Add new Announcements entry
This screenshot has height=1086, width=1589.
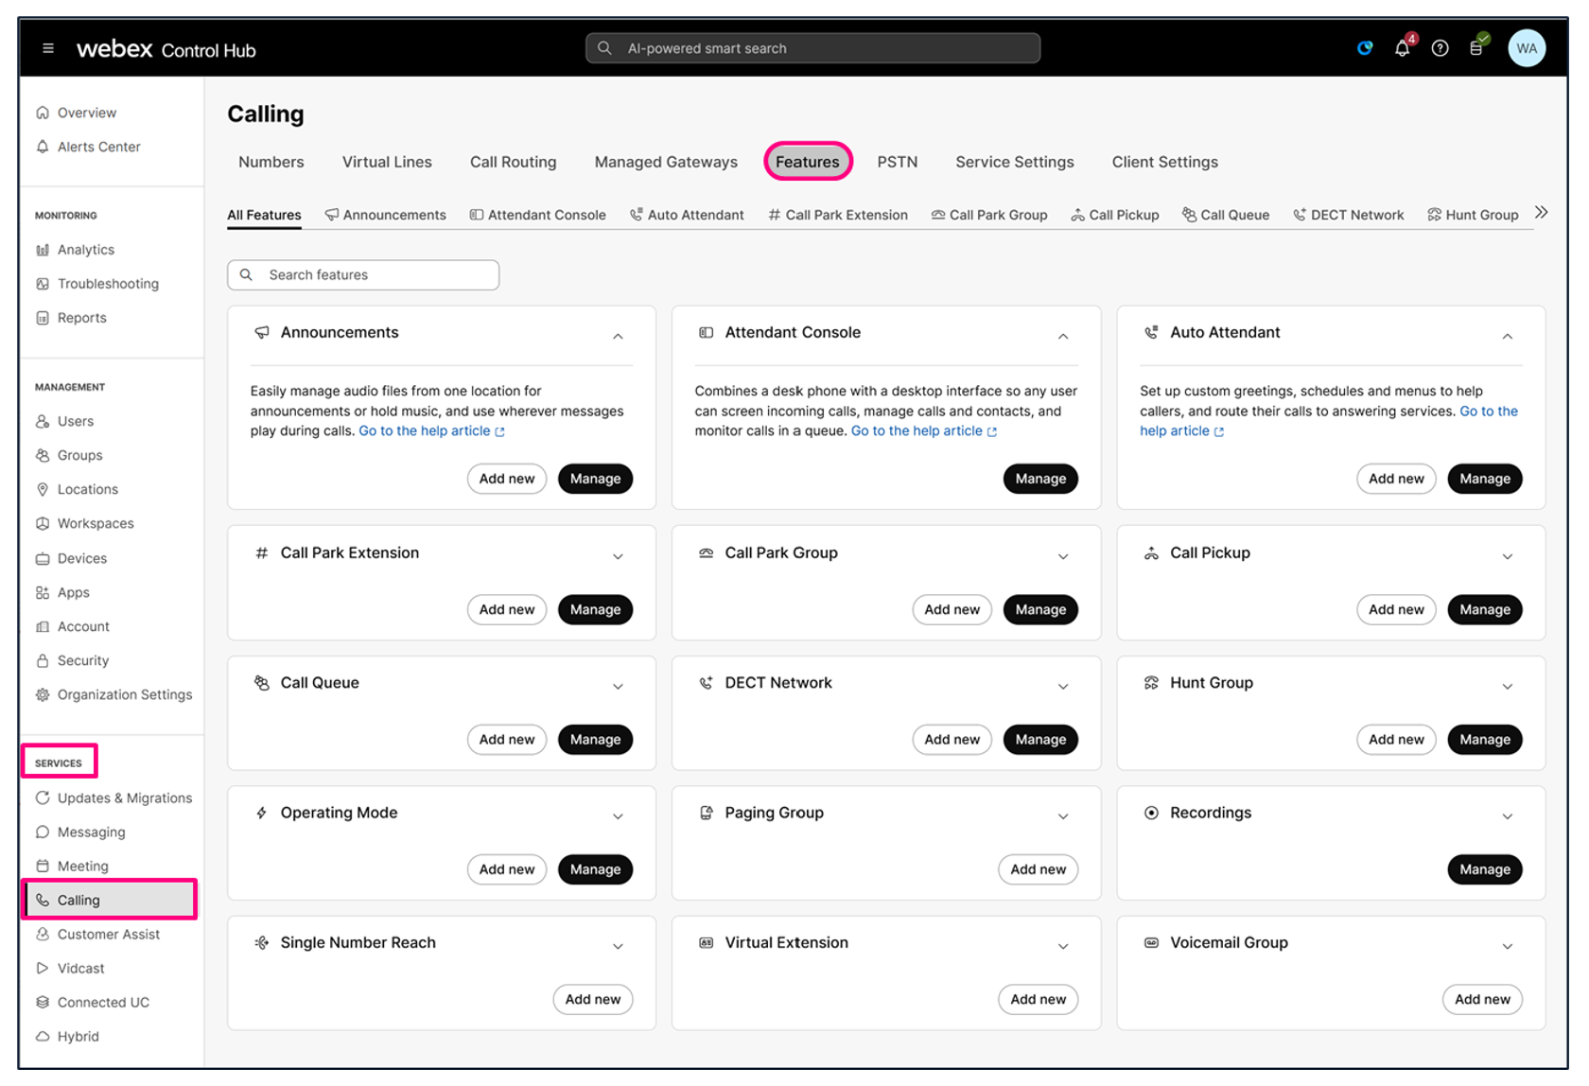coord(507,479)
